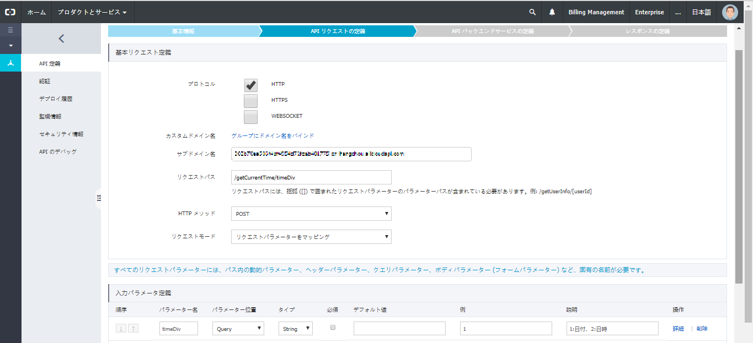Open プロダクトとサービス menu
The height and width of the screenshot is (343, 753).
click(x=92, y=12)
